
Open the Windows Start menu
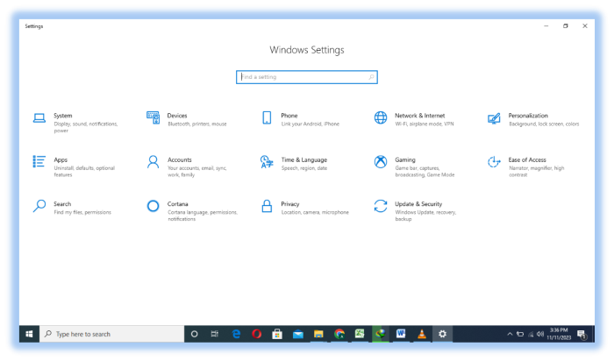coord(29,334)
